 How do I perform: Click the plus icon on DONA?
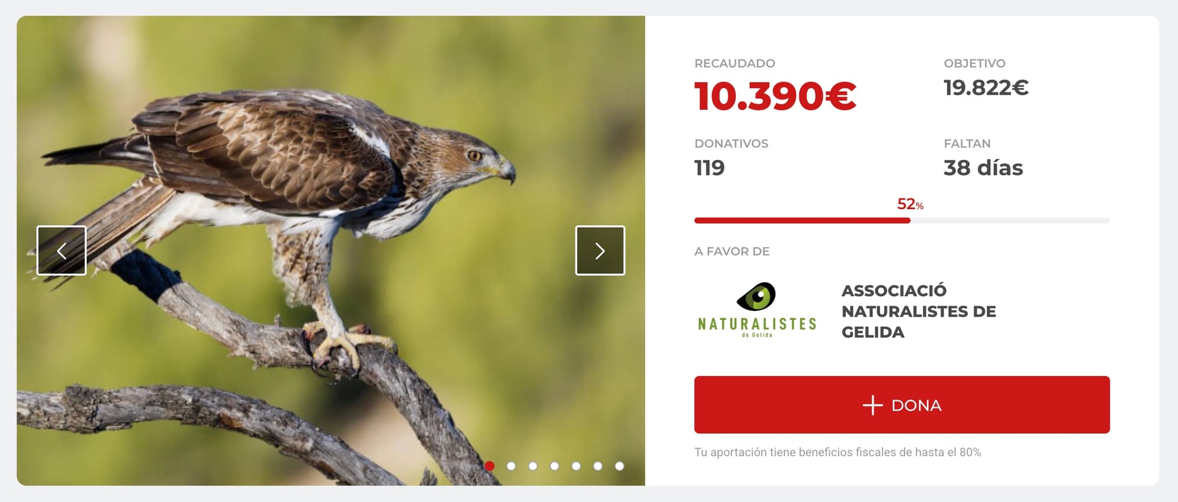click(x=872, y=405)
